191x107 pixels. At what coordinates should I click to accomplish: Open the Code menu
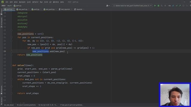pos(29,2)
